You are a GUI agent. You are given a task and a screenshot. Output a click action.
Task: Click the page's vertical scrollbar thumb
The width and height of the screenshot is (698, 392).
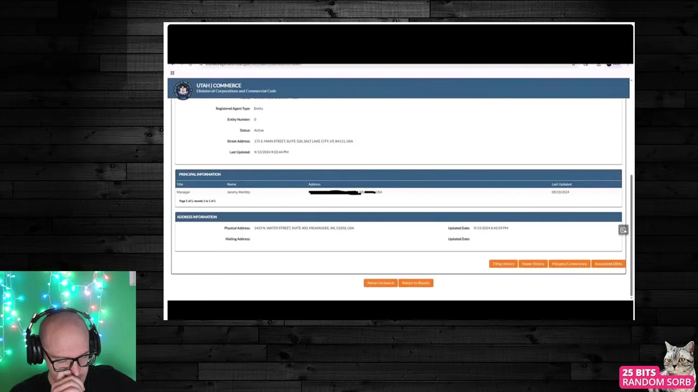[x=631, y=234]
